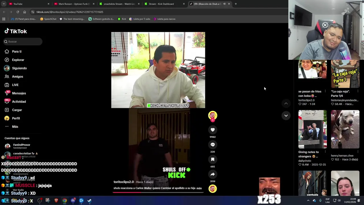The image size is (364, 205).
Task: Go back in browser history
Action: 4,12
